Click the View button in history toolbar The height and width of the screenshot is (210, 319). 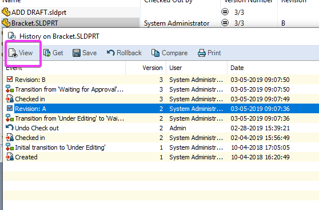click(x=21, y=53)
